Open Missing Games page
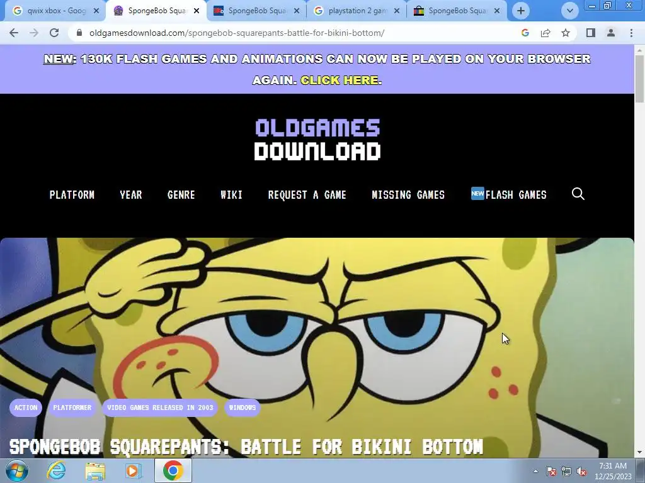Screen dimensions: 645x483 pyautogui.click(x=408, y=195)
